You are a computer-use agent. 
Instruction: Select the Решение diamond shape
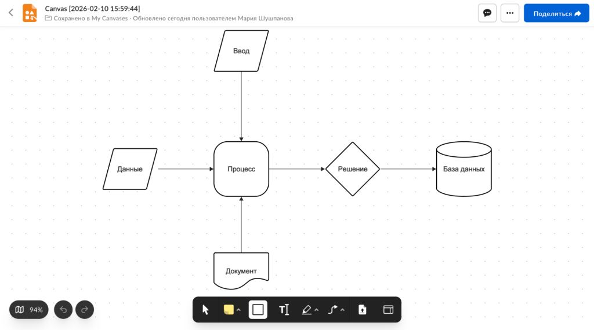[x=353, y=169]
